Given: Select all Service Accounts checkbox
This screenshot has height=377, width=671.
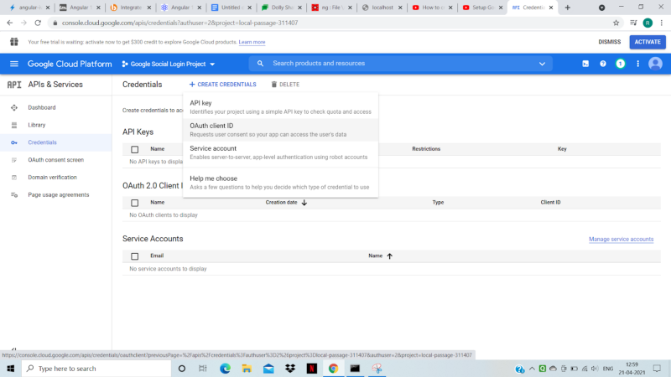Looking at the screenshot, I should (135, 256).
